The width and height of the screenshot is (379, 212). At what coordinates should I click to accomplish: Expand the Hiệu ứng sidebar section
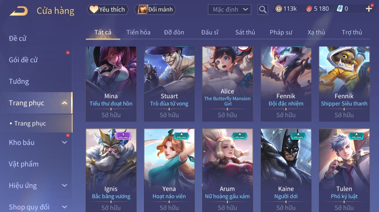[64, 186]
